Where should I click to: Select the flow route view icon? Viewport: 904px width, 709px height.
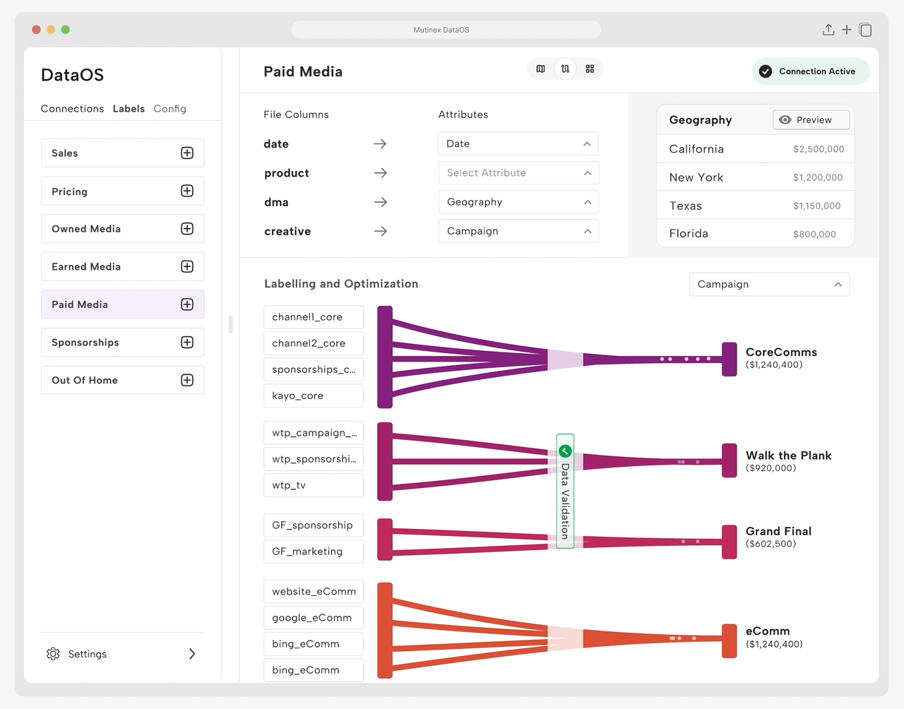pyautogui.click(x=565, y=69)
